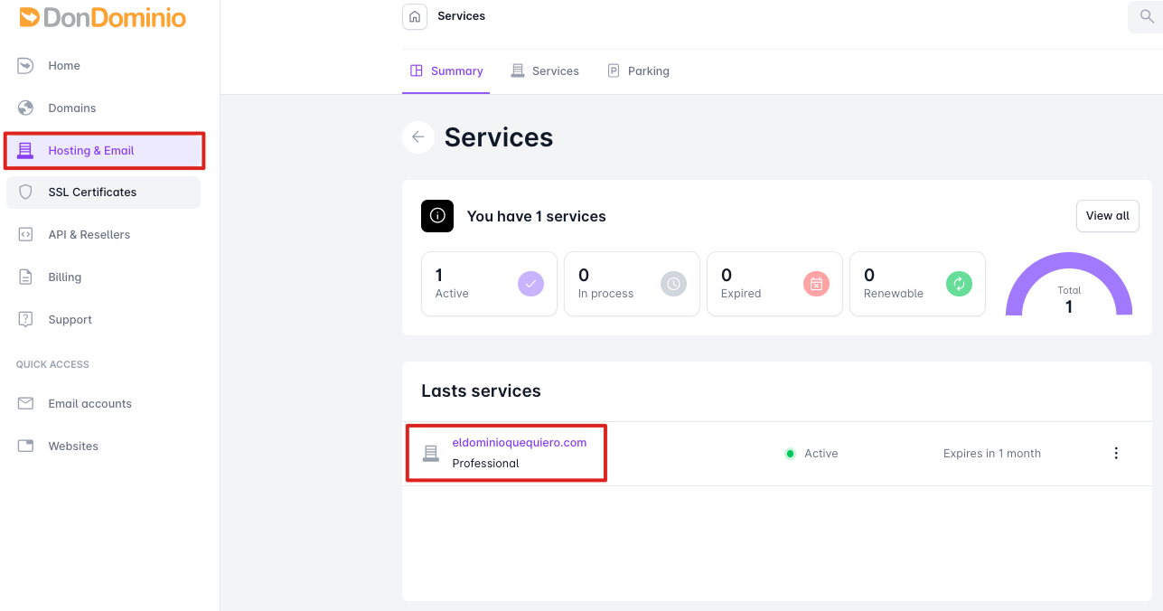
Task: Click the red Expired calendar icon
Action: pyautogui.click(x=816, y=284)
